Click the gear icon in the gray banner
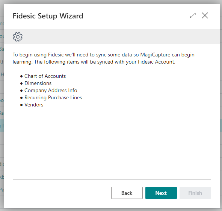The width and height of the screenshot is (222, 211). (18, 37)
